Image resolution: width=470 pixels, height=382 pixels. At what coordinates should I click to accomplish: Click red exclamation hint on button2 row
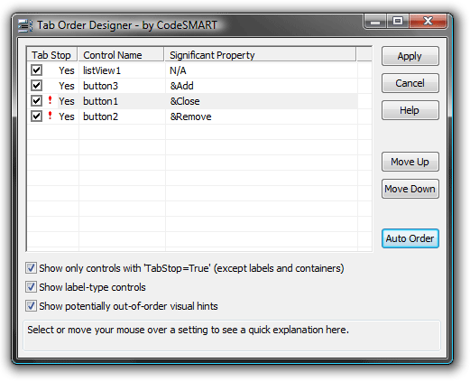tap(51, 116)
